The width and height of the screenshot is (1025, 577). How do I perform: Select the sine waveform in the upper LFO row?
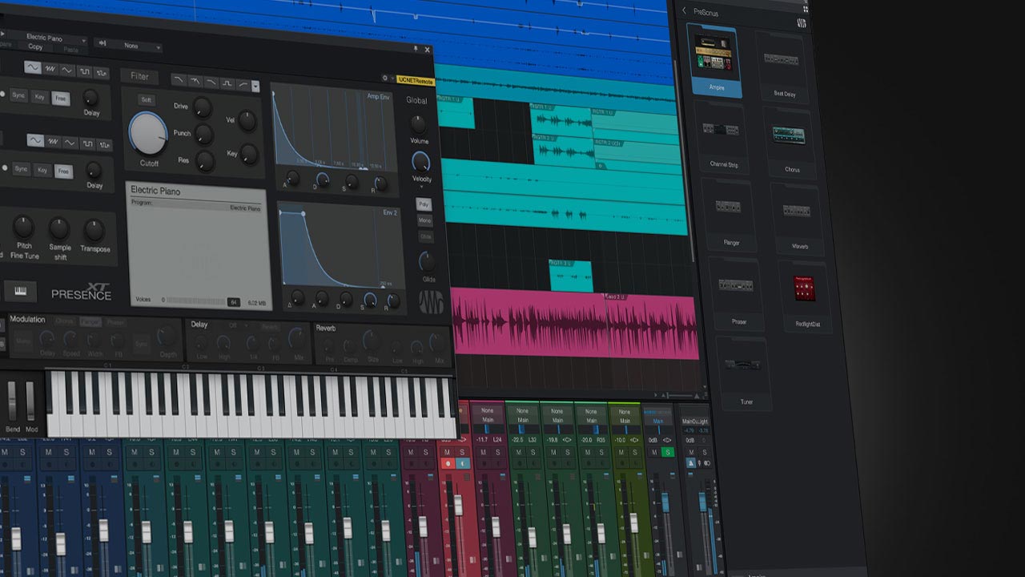coord(33,67)
